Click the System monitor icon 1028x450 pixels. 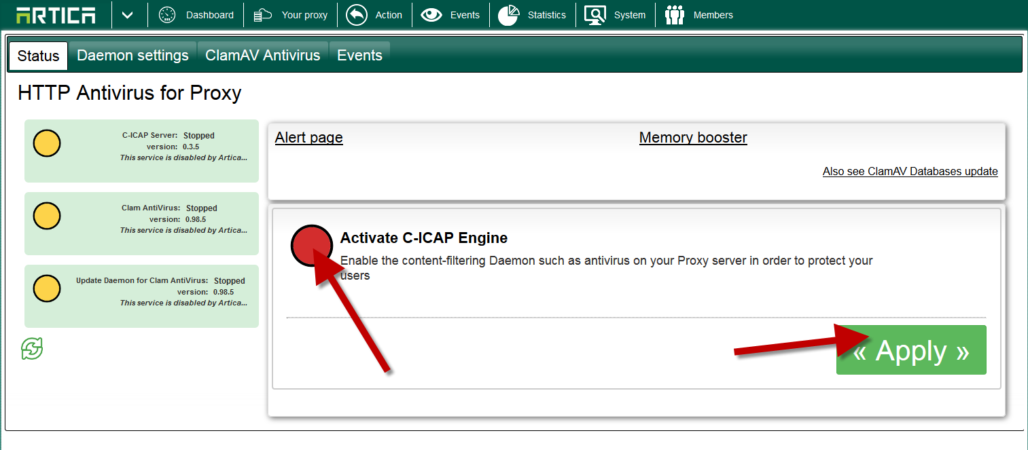[x=595, y=15]
